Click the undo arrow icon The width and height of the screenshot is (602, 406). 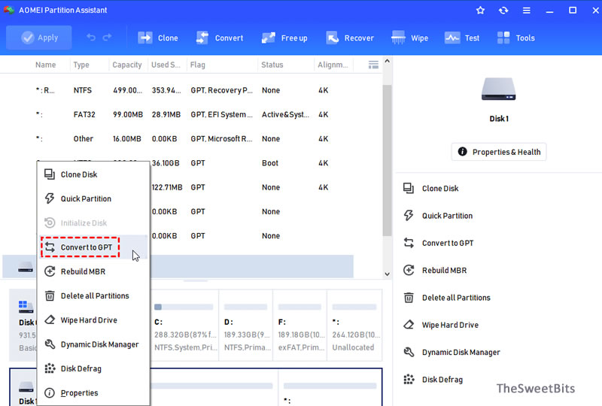(91, 38)
